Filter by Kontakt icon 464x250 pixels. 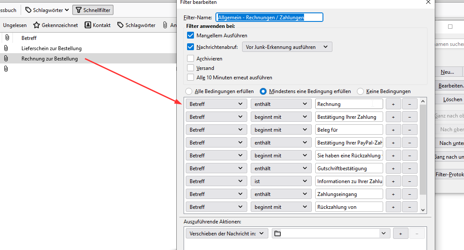pos(88,25)
